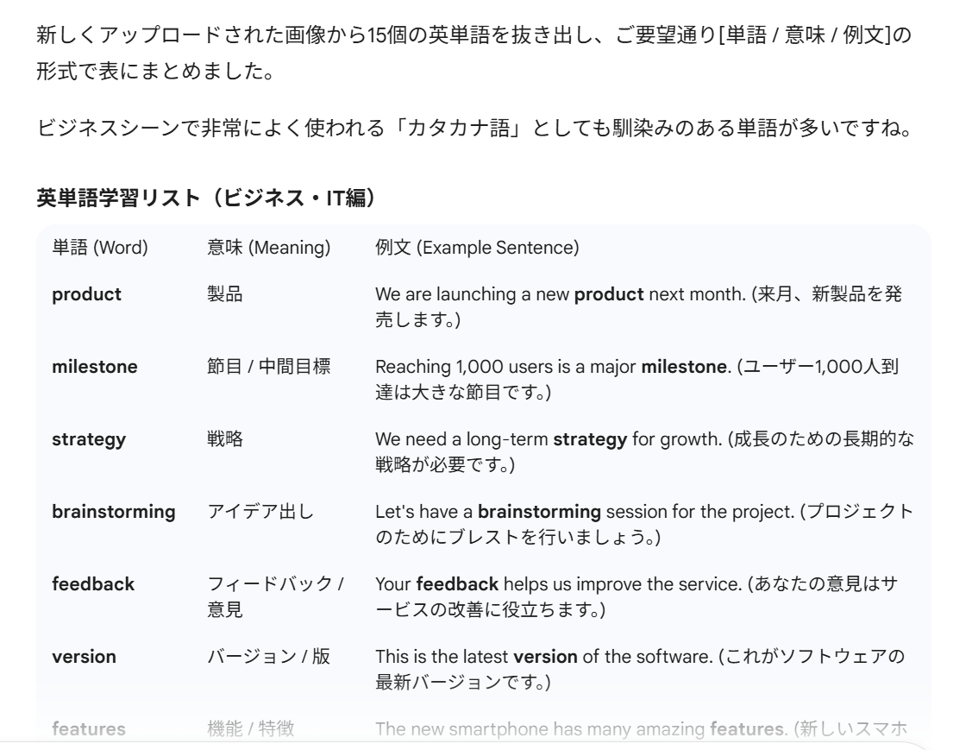Click the 単語 (Word) column header
The height and width of the screenshot is (750, 972).
click(x=100, y=248)
